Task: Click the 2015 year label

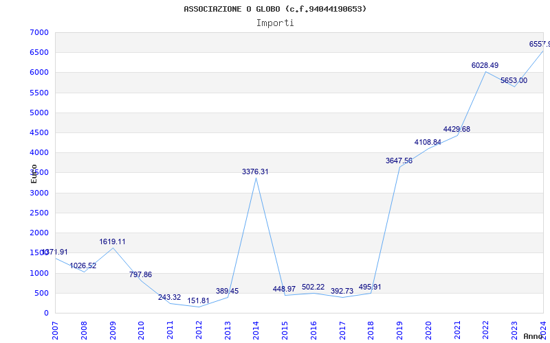Action: click(x=285, y=331)
